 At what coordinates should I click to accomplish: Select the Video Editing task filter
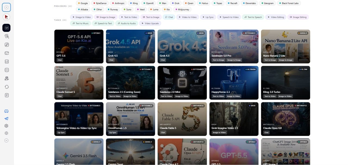tap(276, 17)
